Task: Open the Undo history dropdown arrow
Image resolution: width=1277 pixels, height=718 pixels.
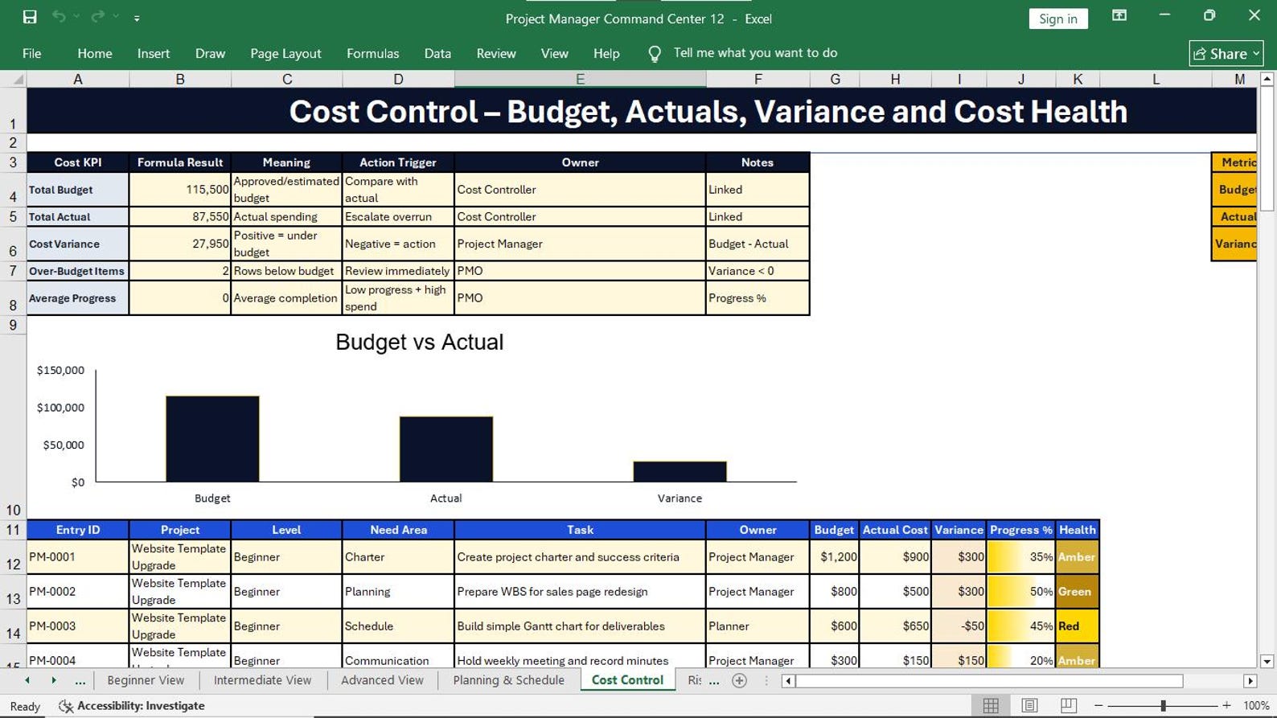Action: (76, 17)
